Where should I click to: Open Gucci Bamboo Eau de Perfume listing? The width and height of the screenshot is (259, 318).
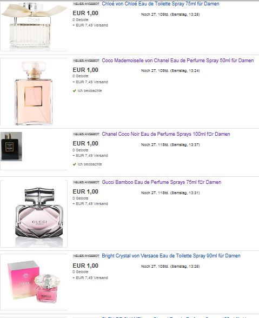coord(162,182)
